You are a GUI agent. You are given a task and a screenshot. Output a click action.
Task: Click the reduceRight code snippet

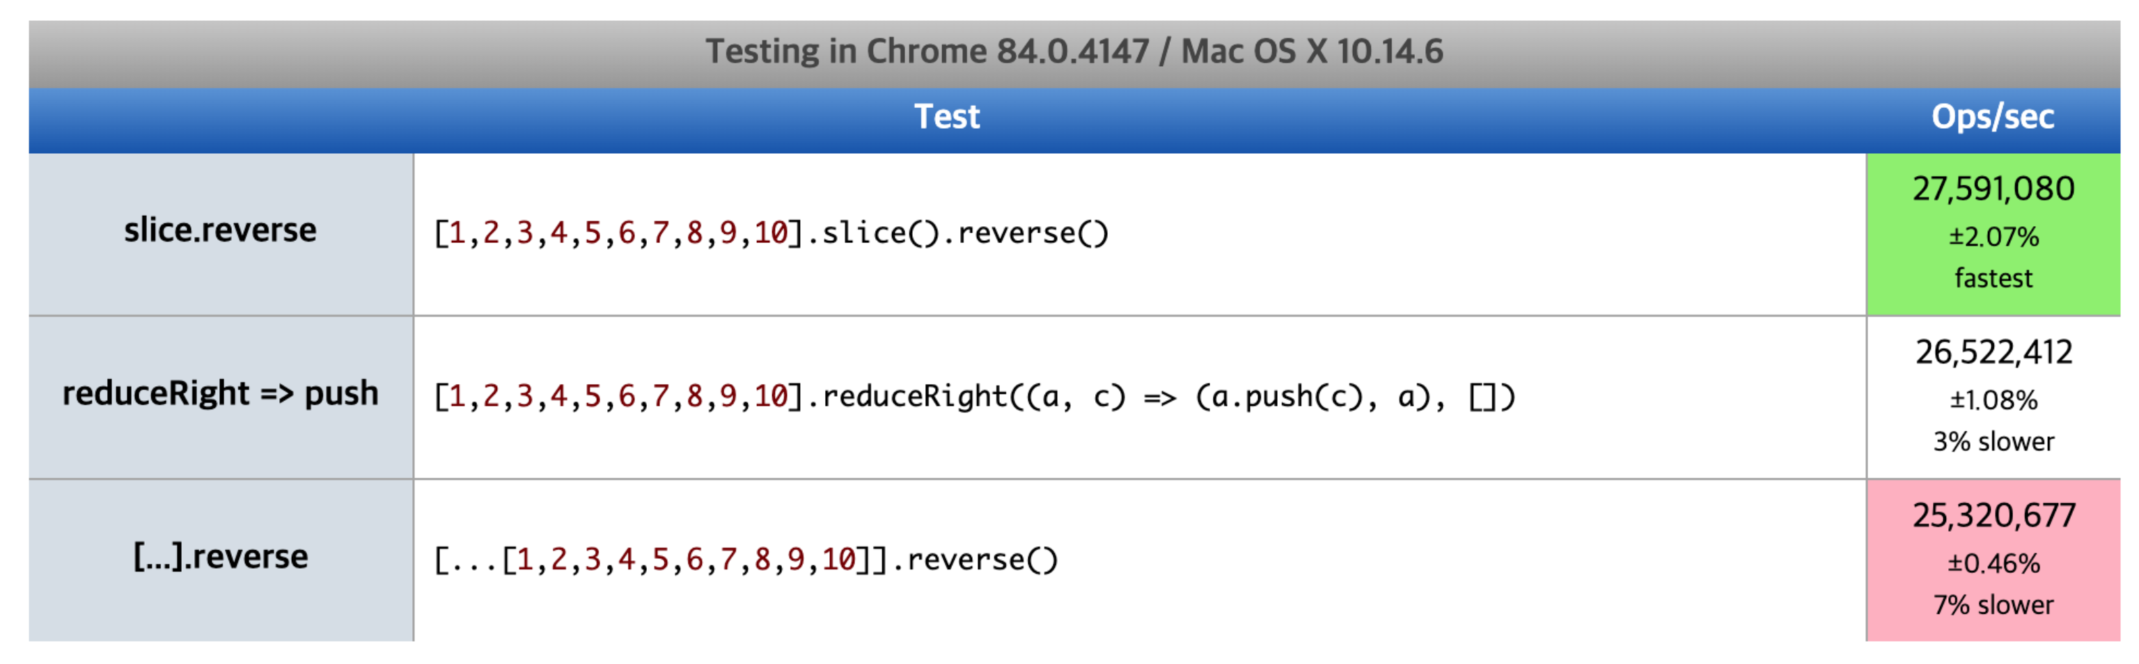[973, 397]
